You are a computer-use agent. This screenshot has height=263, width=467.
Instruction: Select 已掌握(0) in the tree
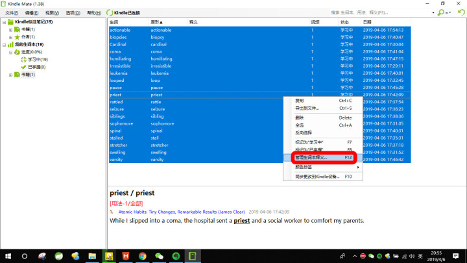[x=36, y=67]
